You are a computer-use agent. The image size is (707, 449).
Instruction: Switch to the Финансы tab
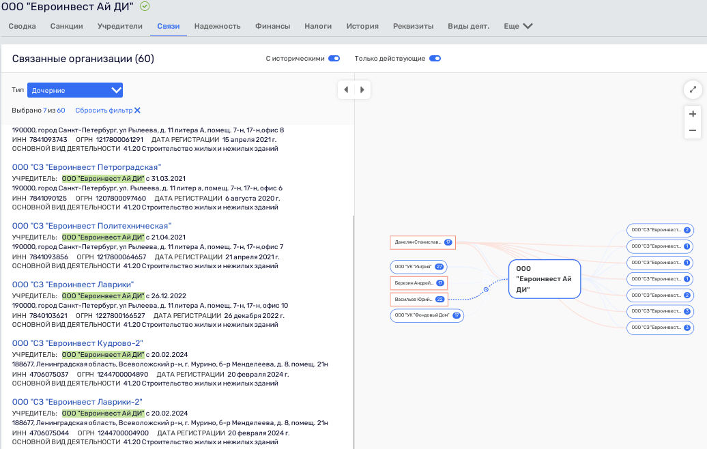(273, 26)
